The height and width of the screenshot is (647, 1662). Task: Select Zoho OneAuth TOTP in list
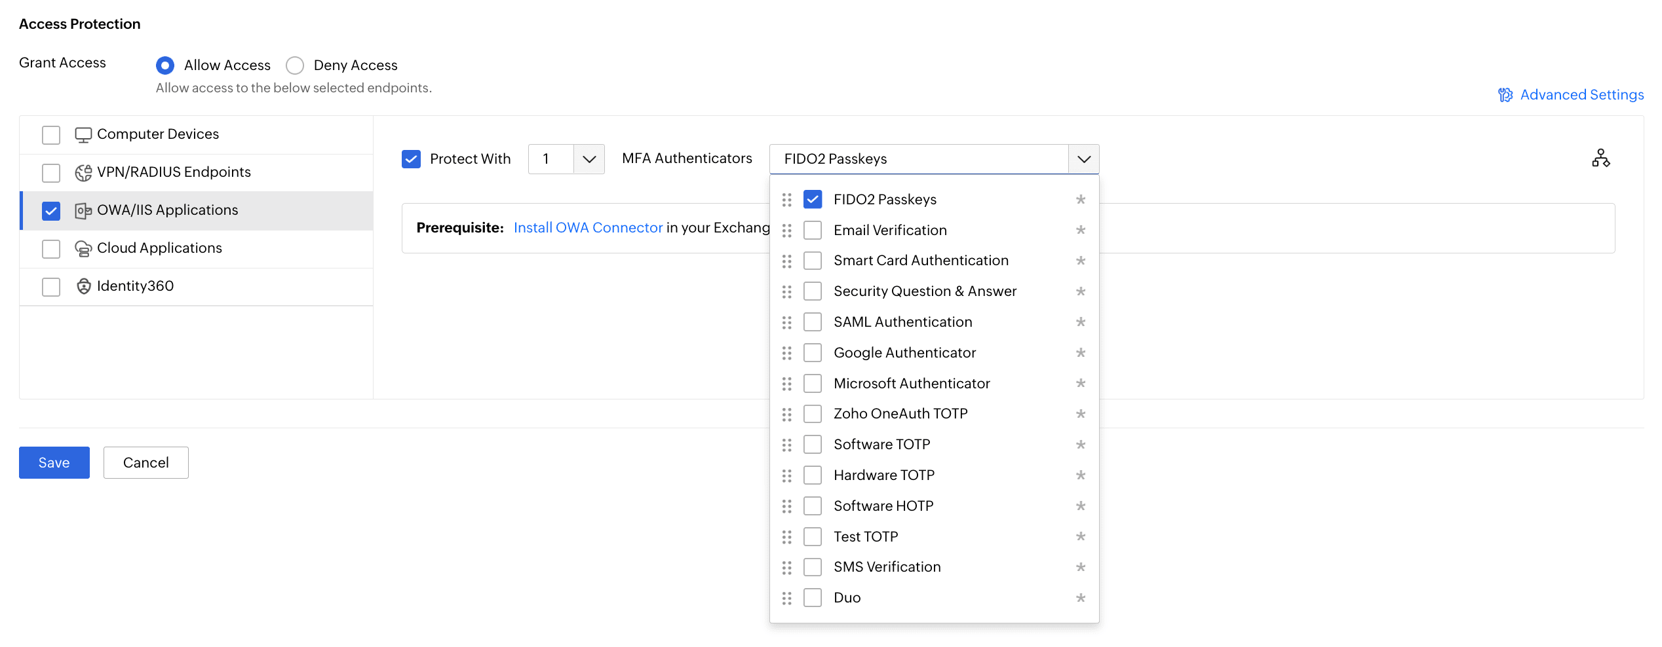point(813,414)
